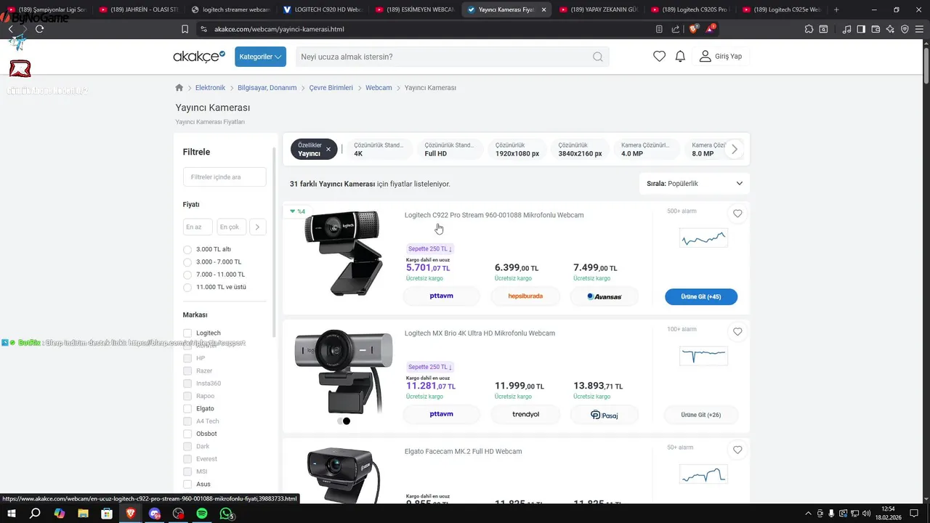Open trendyol seller offer for MX Brio

pos(525,415)
